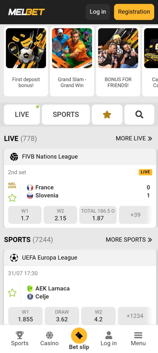Expand +1234 more markets for AEK Larnaca
Screen dimensions: 158x353
tap(135, 316)
